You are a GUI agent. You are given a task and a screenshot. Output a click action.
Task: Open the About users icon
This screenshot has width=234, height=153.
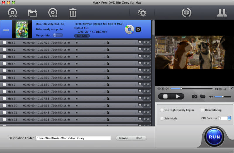(x=222, y=13)
